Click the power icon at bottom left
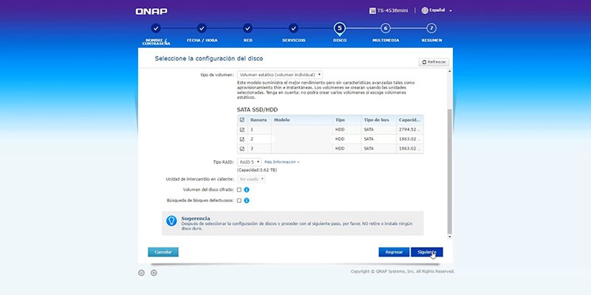Image resolution: width=591 pixels, height=295 pixels. tap(141, 273)
